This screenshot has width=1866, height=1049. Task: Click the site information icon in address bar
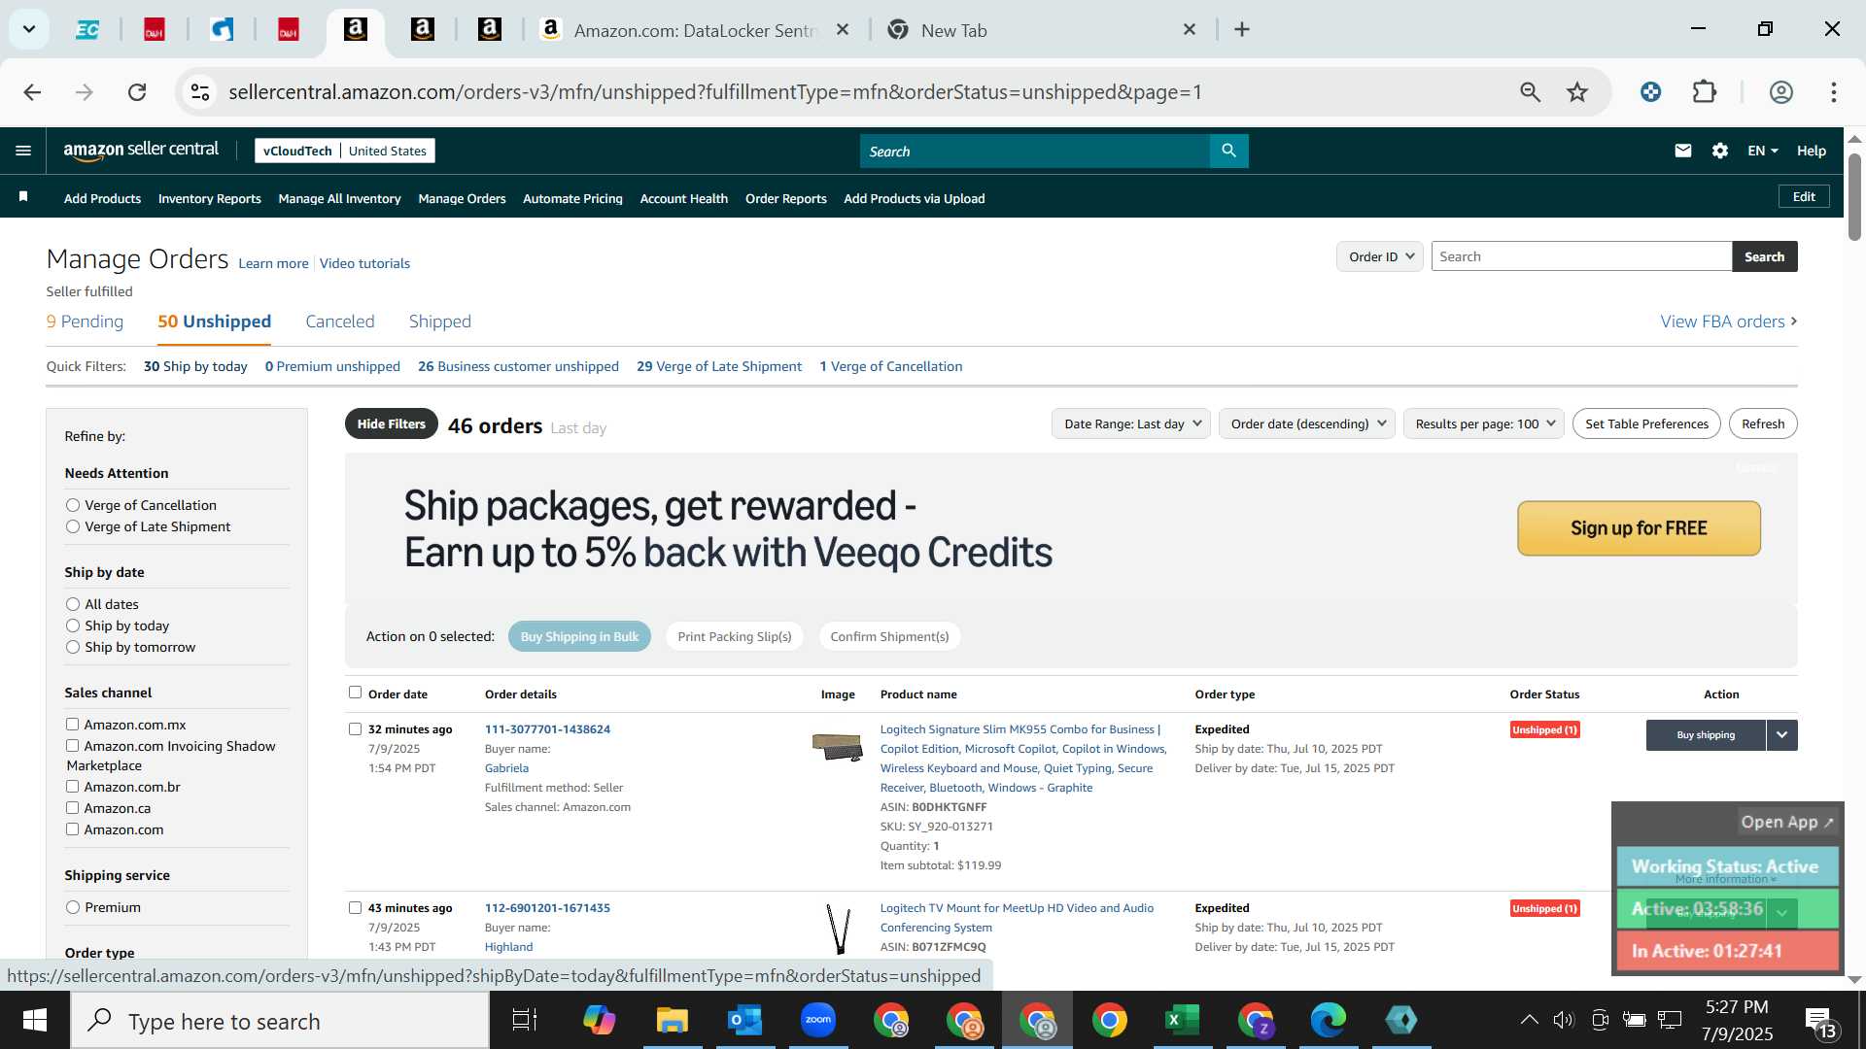200,92
